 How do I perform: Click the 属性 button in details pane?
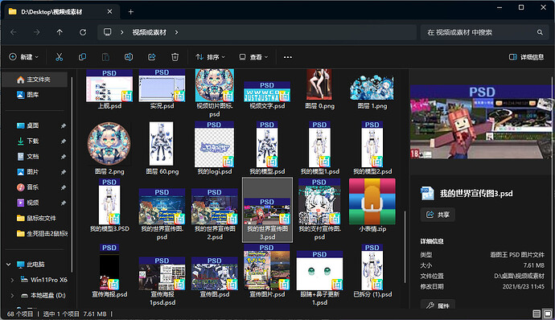[x=438, y=306]
